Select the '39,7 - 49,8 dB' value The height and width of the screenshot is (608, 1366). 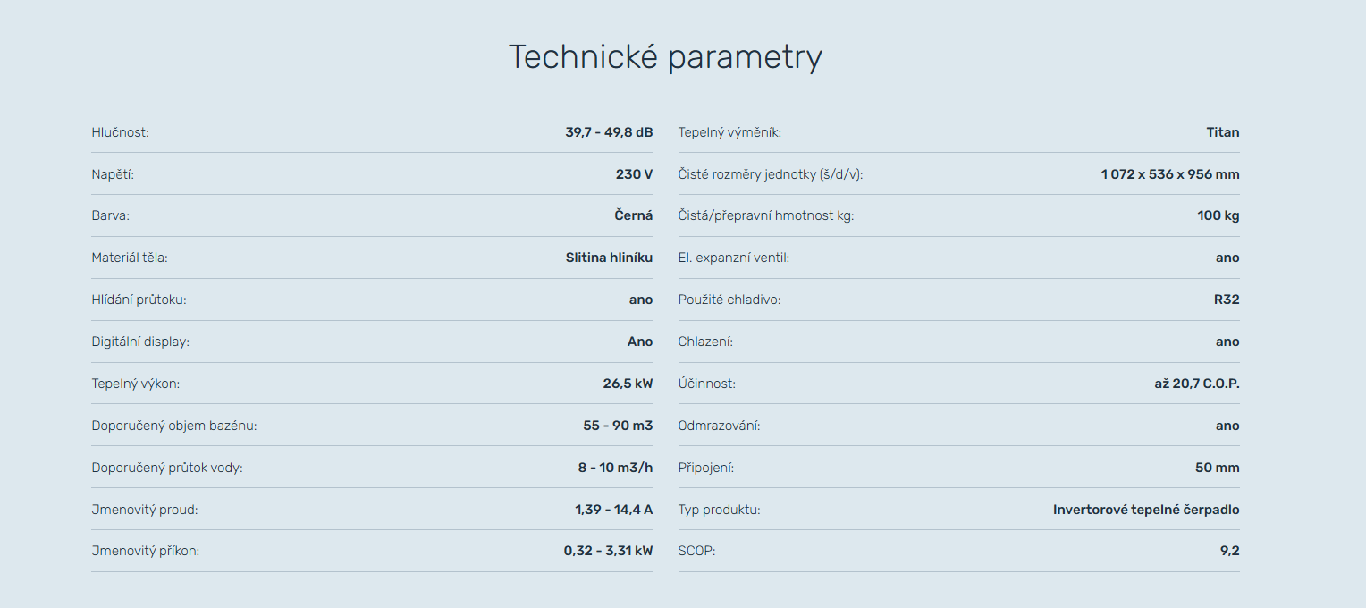point(609,132)
